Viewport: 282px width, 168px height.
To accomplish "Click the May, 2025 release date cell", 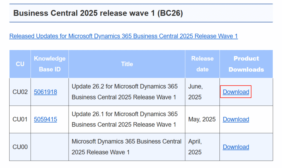I will click(x=202, y=119).
